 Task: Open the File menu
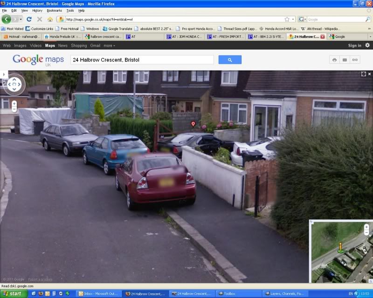pos(5,10)
